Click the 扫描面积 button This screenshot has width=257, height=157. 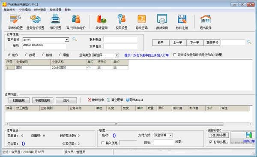pyautogui.click(x=19, y=100)
